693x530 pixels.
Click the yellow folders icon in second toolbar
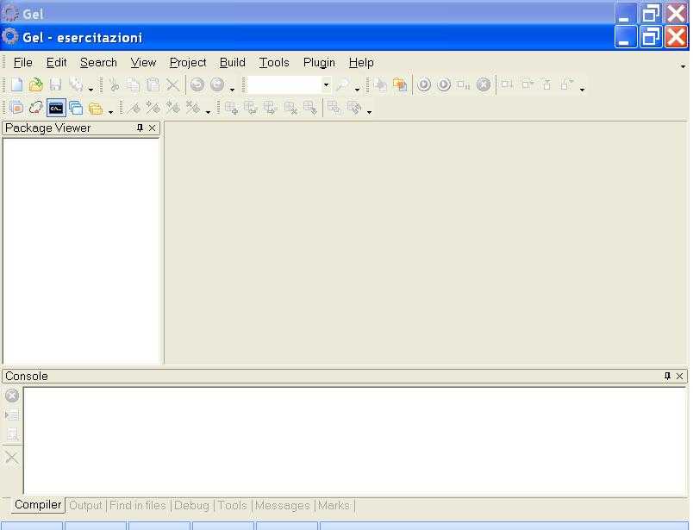(x=96, y=108)
